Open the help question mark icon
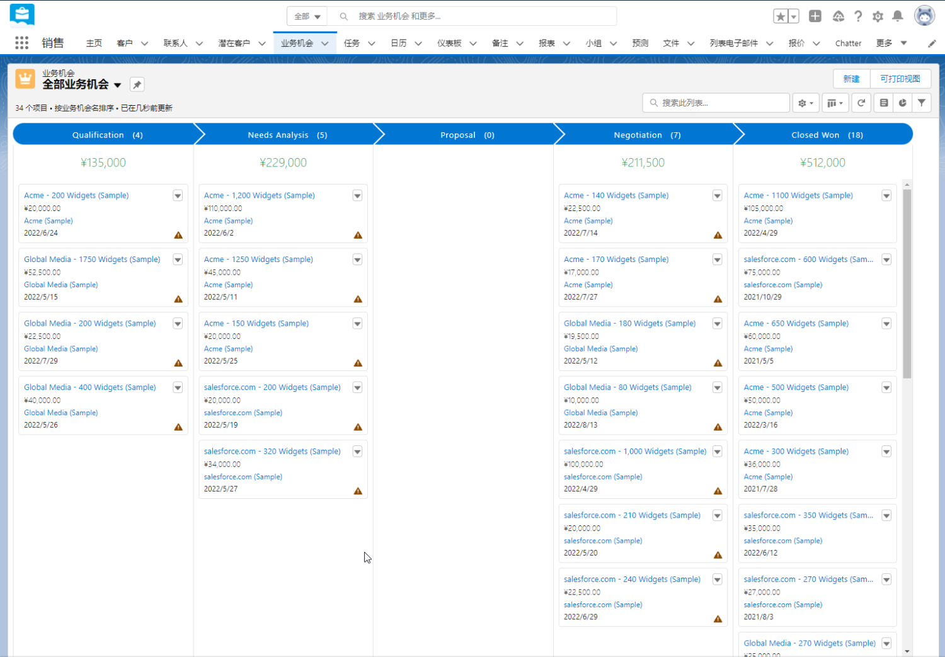Screen dimensions: 945x657 coord(858,16)
